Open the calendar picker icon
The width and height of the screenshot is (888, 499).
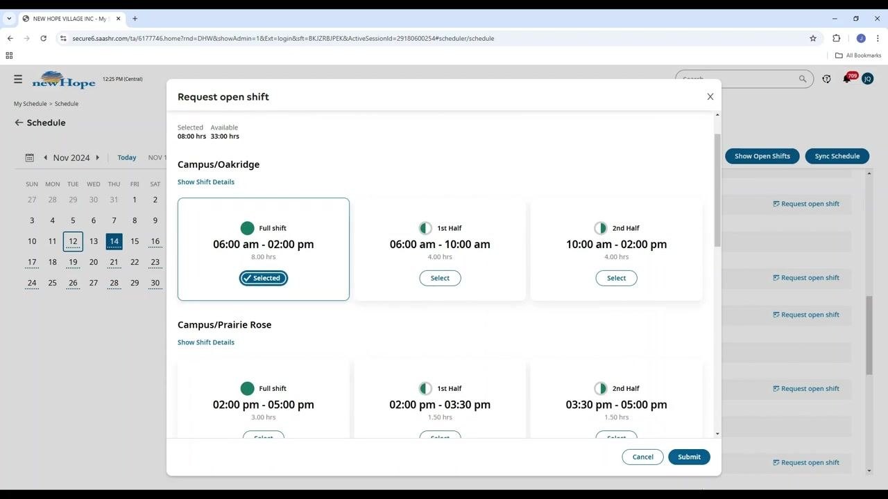point(30,158)
